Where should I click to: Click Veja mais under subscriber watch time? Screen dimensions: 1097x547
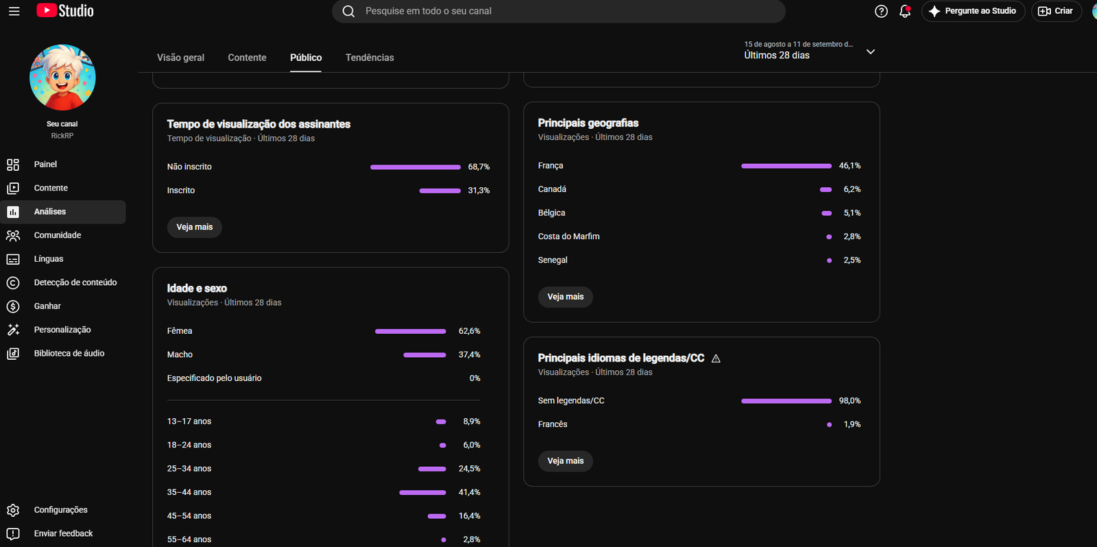click(x=195, y=227)
